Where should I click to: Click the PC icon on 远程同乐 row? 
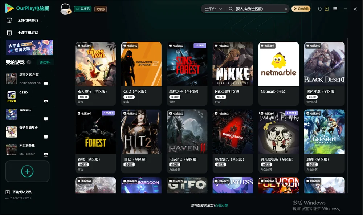[x=46, y=119]
